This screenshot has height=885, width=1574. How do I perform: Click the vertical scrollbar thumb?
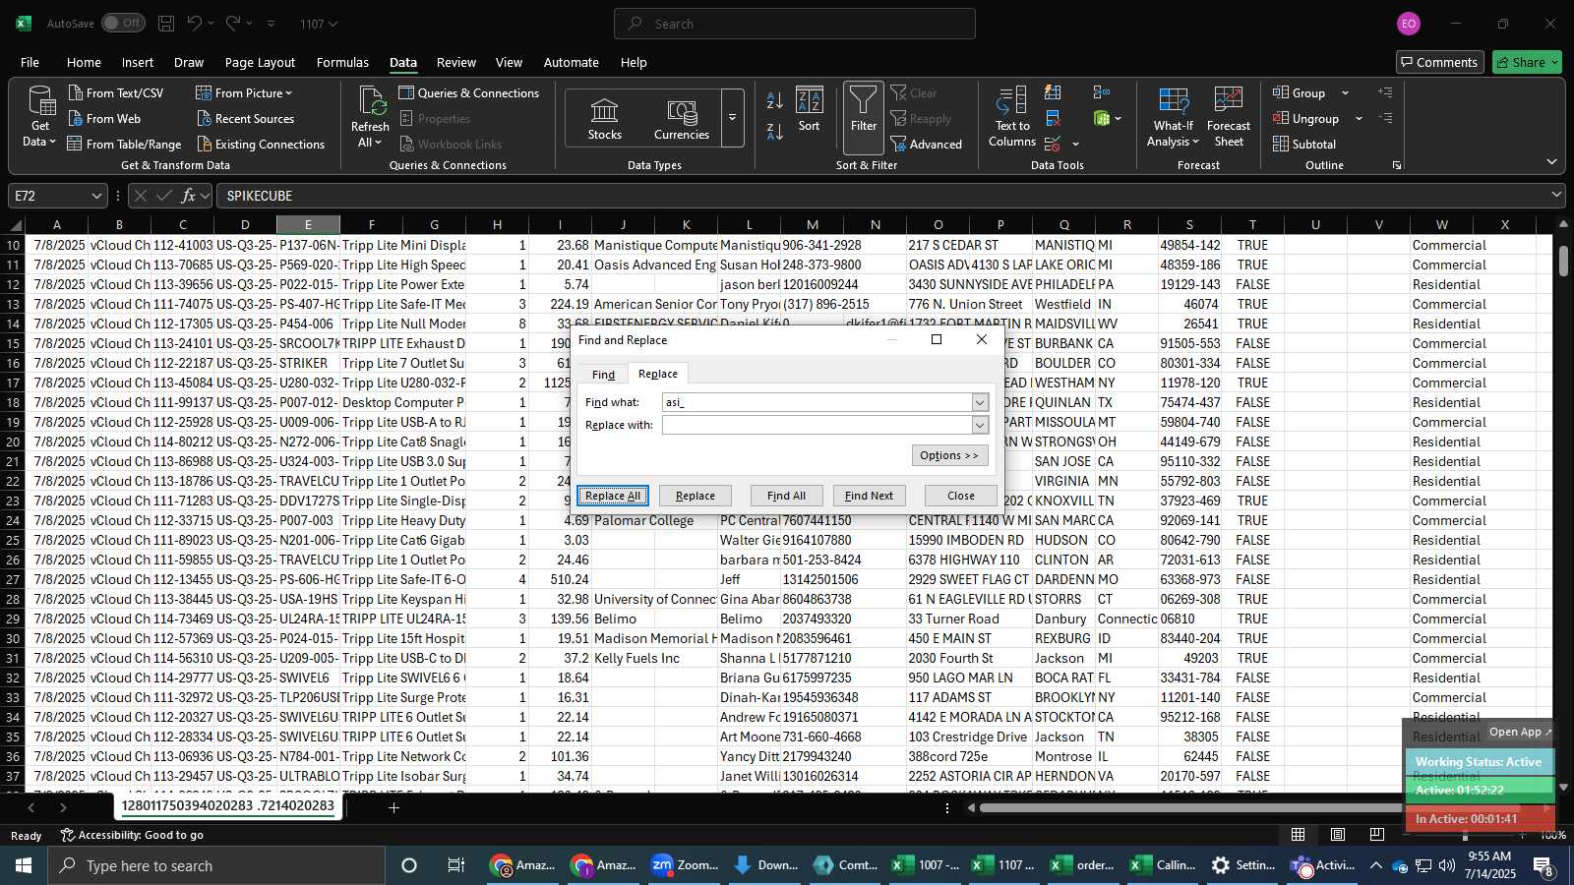tap(1563, 261)
